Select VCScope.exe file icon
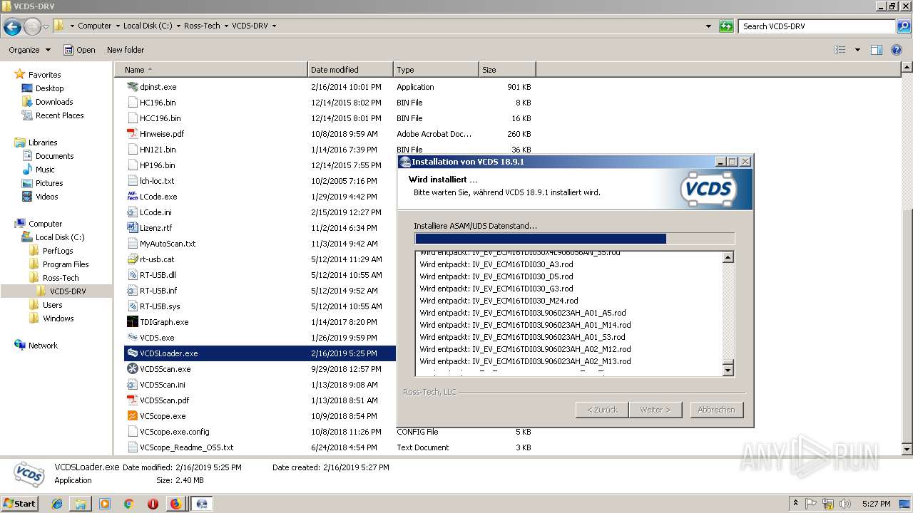The height and width of the screenshot is (513, 913). pyautogui.click(x=132, y=416)
